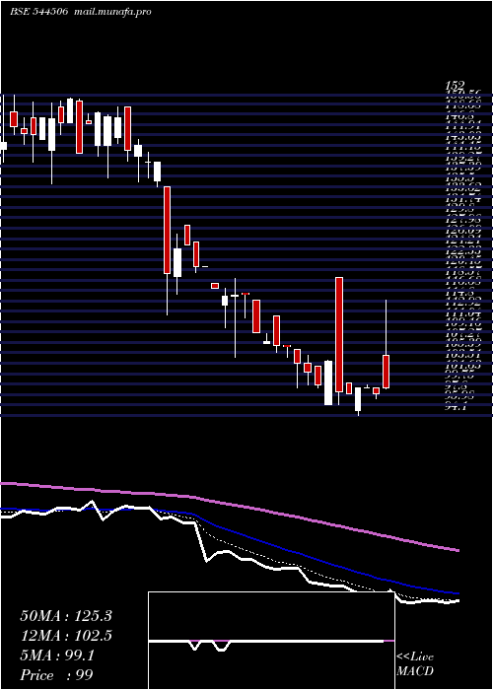
Task: Click the 'Price : 99' value
Action: (56, 675)
